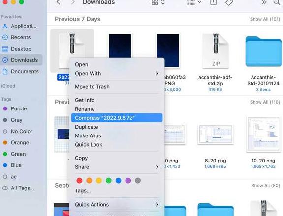The image size is (283, 216).
Task: Go back with the left arrow
Action: pyautogui.click(x=58, y=2)
